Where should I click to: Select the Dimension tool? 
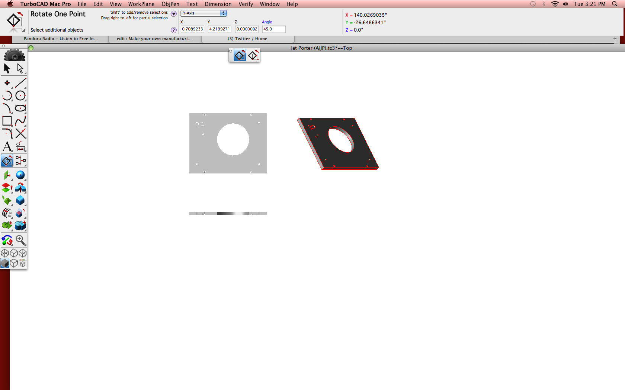tap(20, 146)
